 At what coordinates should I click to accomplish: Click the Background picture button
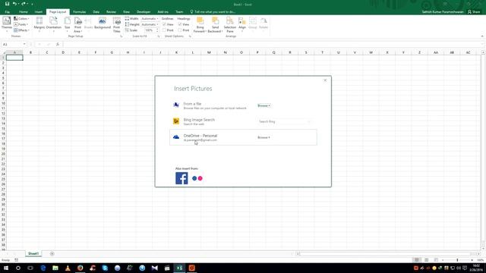click(103, 24)
